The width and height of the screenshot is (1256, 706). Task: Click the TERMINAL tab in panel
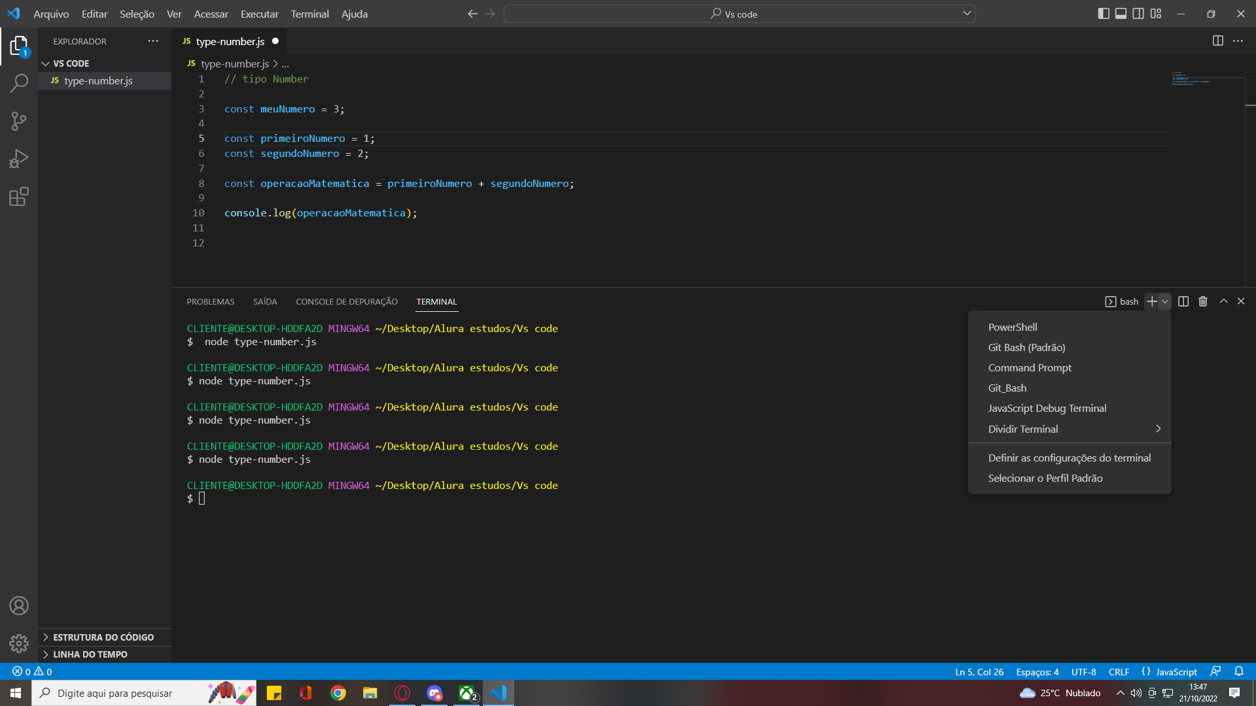(436, 302)
